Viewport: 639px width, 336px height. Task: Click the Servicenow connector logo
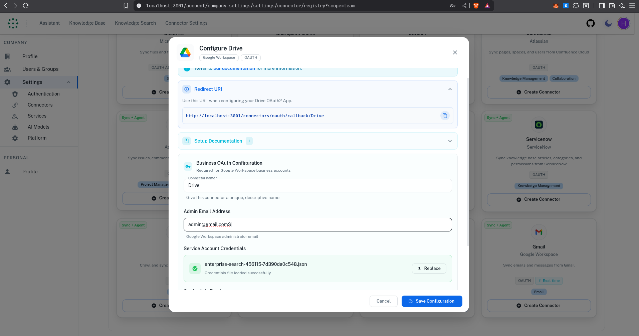point(539,124)
